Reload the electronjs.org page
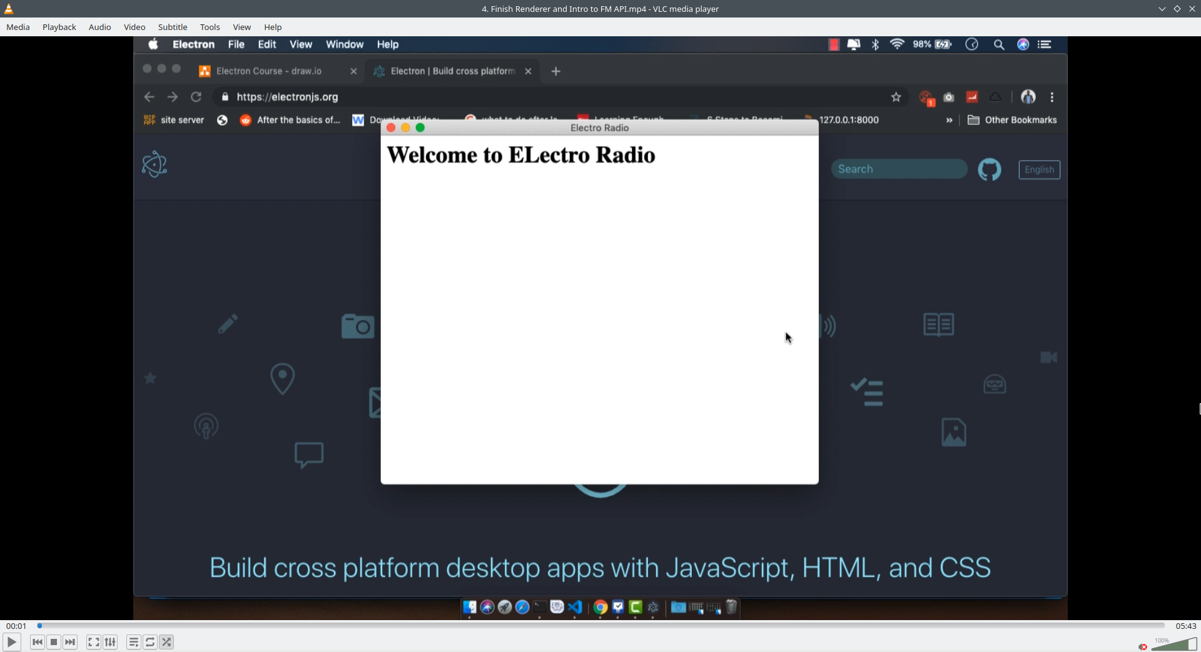1201x652 pixels. (196, 97)
